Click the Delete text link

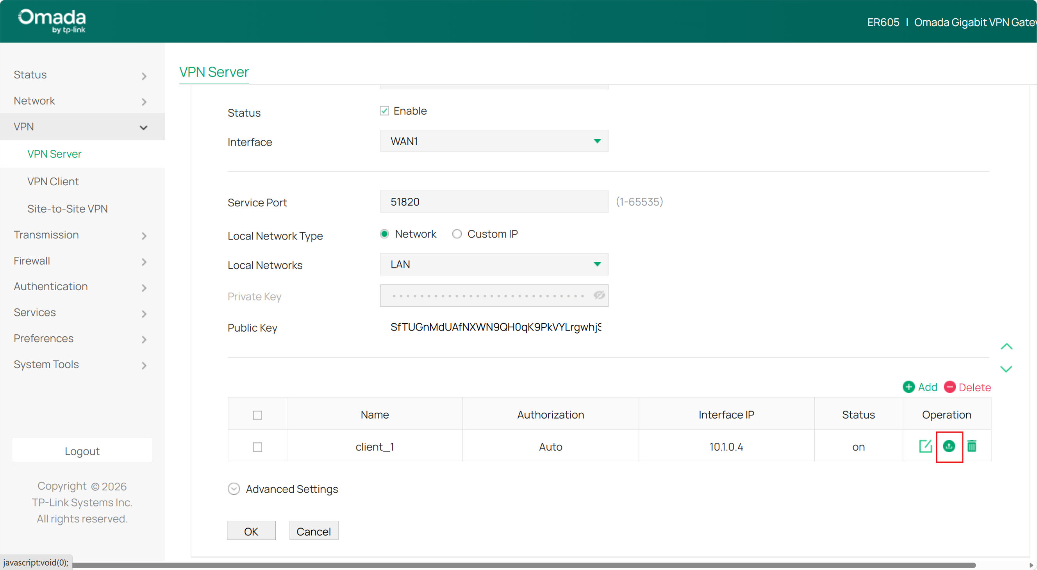pyautogui.click(x=975, y=387)
